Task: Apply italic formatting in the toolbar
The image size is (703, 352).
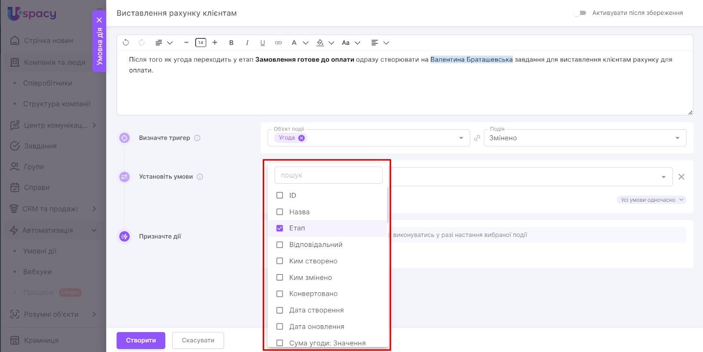Action: pos(247,43)
